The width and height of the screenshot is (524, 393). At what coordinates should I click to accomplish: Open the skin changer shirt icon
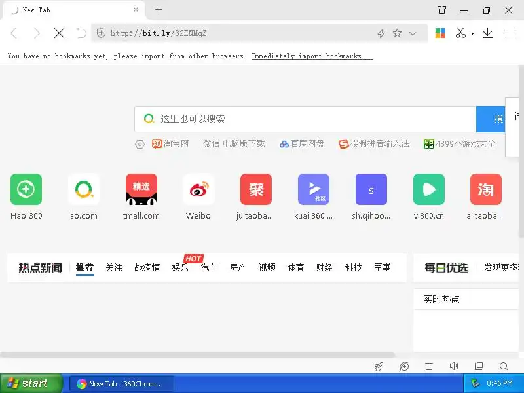pos(441,10)
